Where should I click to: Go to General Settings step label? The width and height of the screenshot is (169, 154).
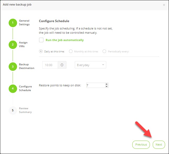[x=24, y=23]
